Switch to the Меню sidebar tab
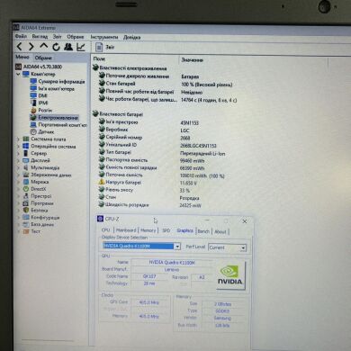 click(x=22, y=57)
